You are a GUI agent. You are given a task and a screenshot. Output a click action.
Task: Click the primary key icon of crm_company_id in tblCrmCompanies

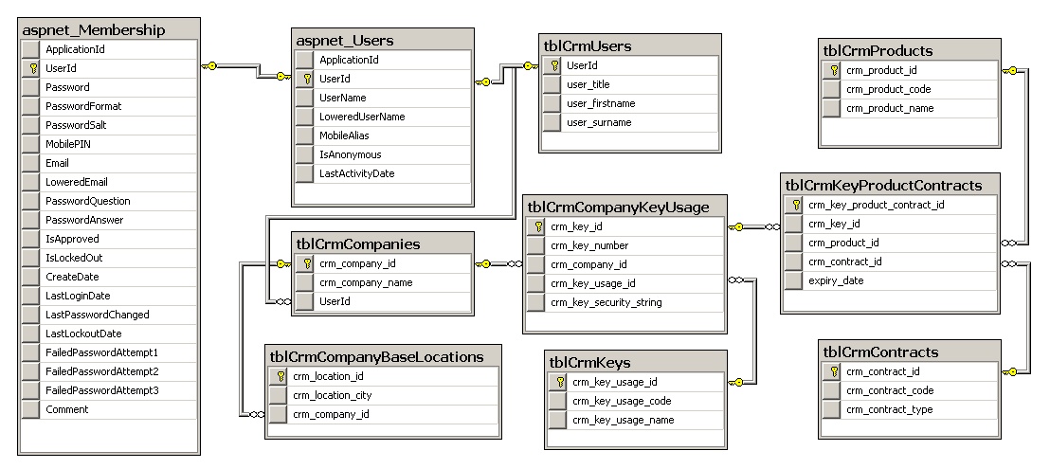click(x=306, y=263)
